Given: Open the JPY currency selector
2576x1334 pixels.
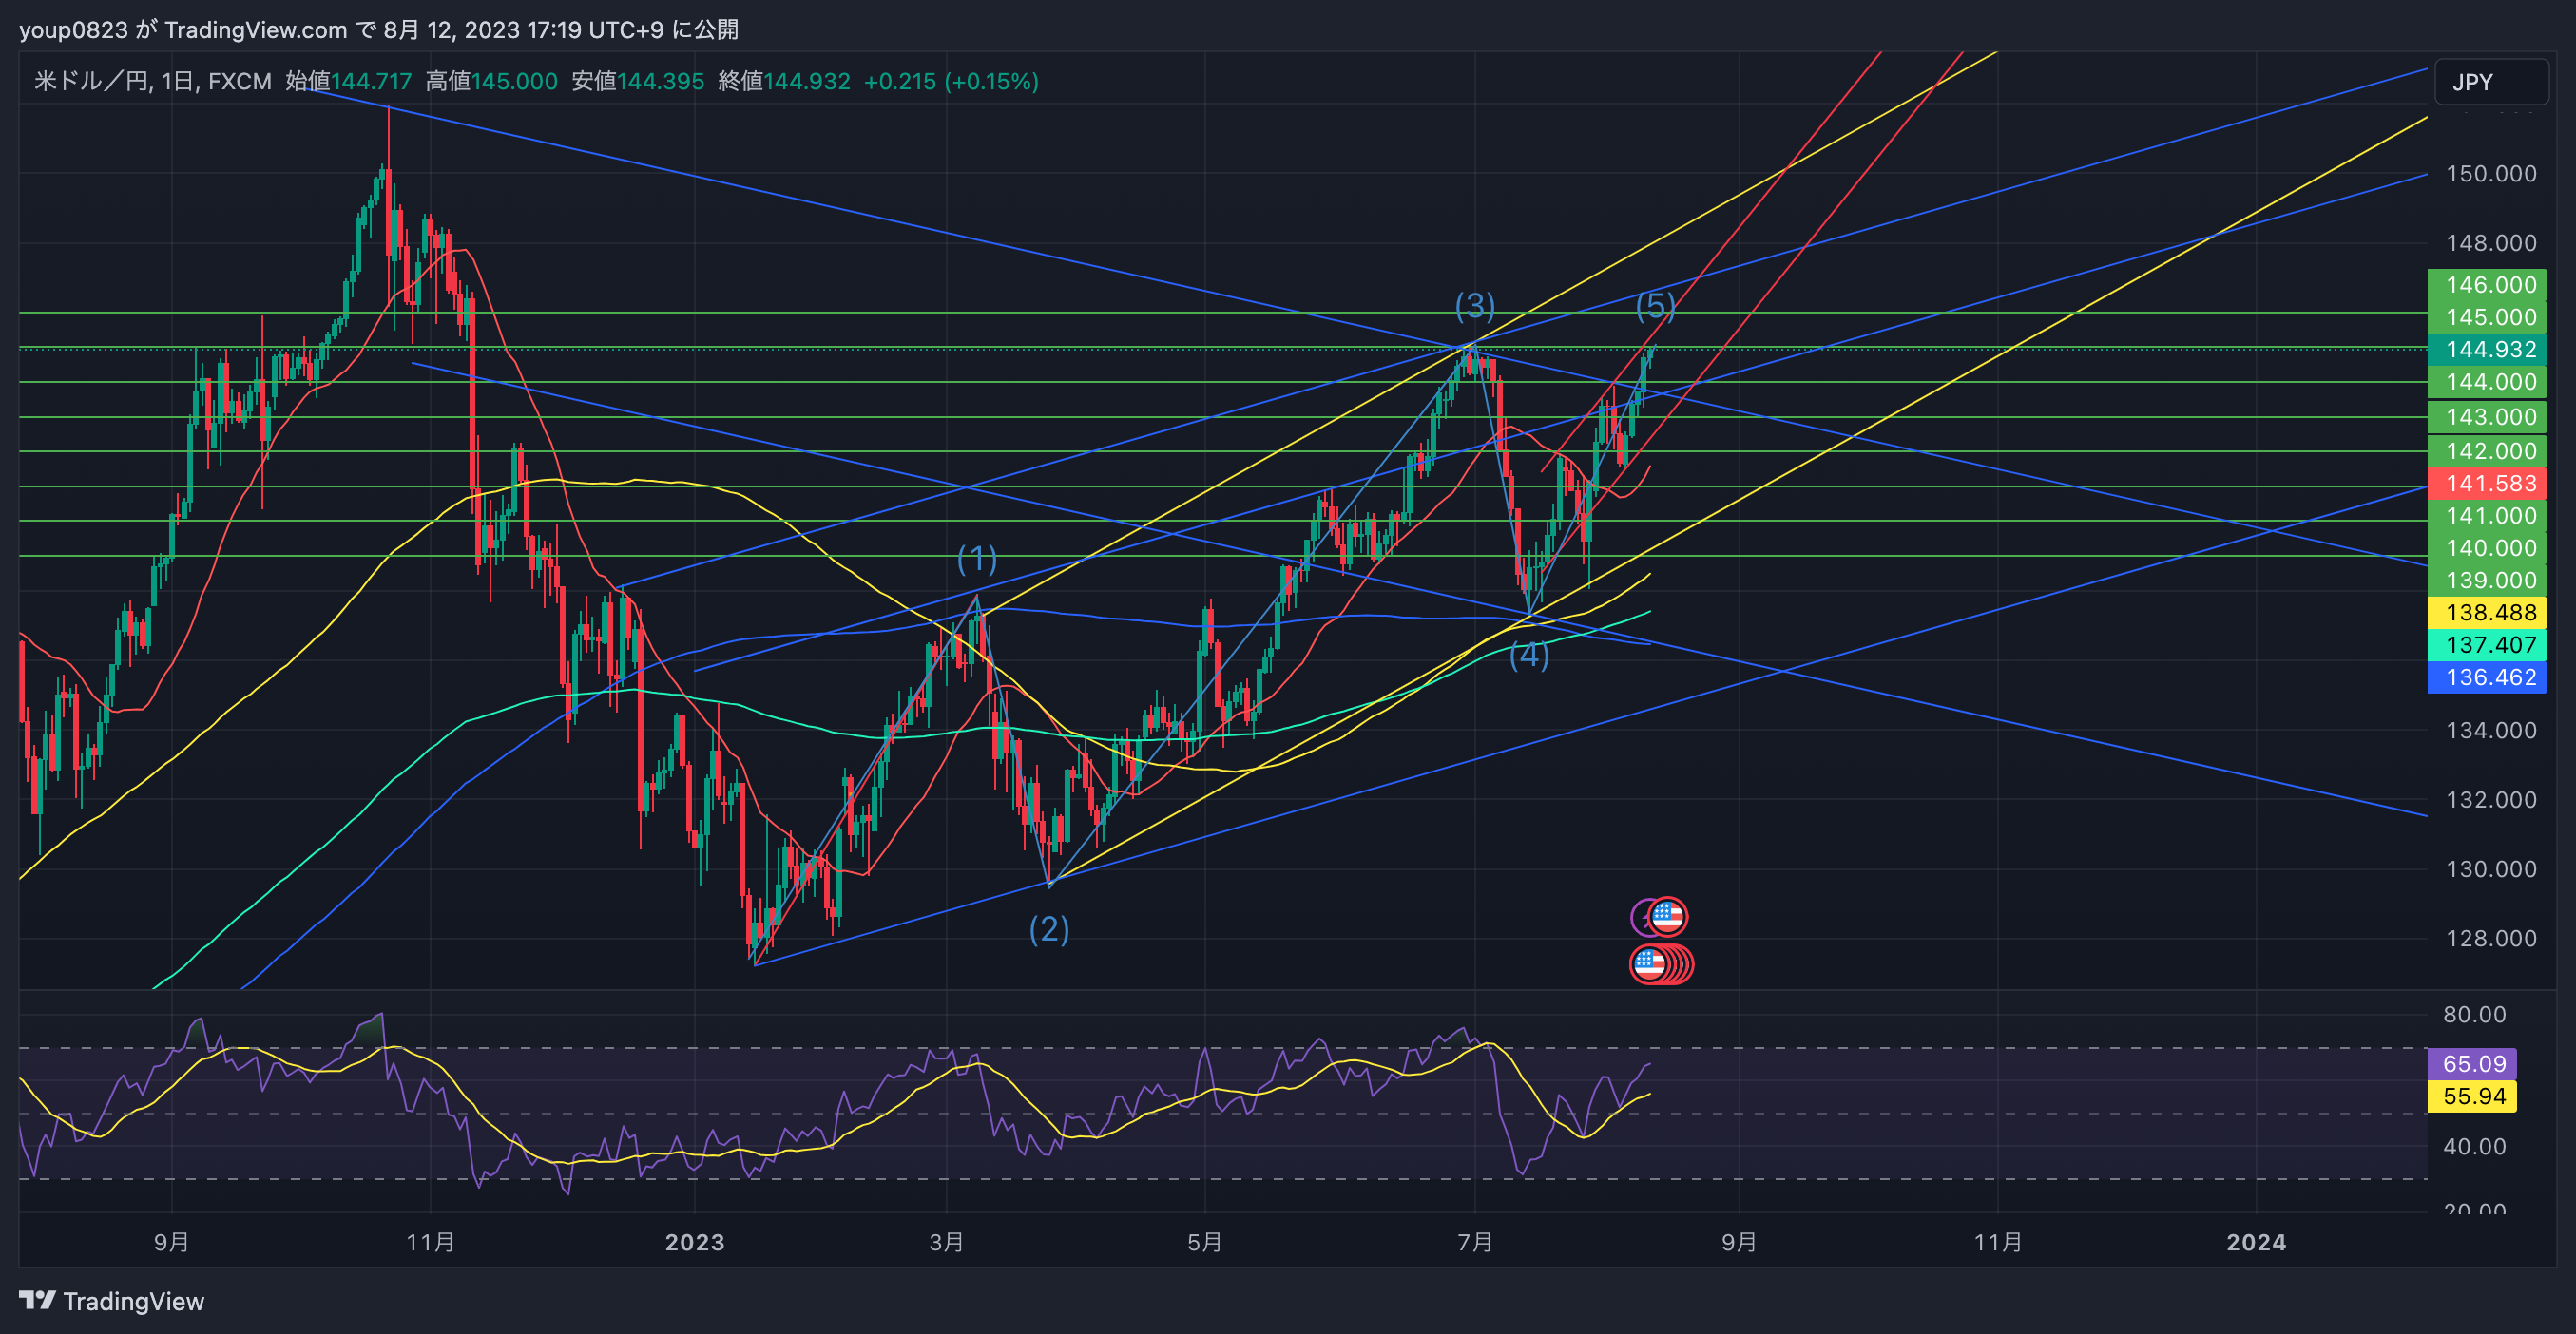Looking at the screenshot, I should pyautogui.click(x=2491, y=82).
